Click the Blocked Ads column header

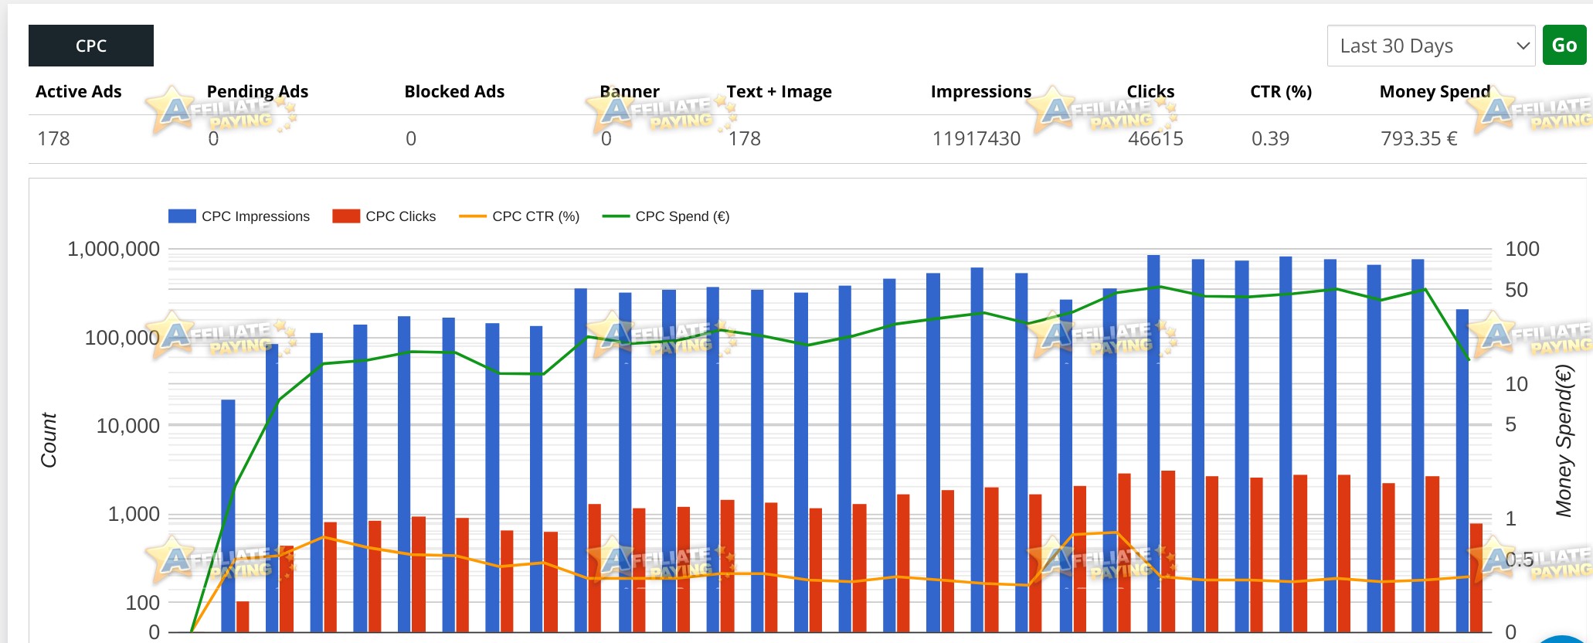tap(454, 91)
